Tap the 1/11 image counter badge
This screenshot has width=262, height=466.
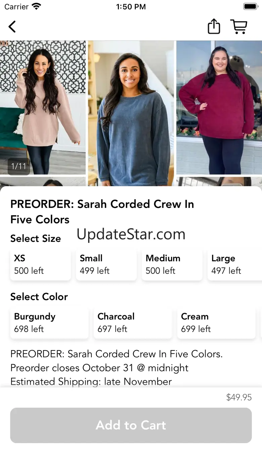tap(19, 166)
